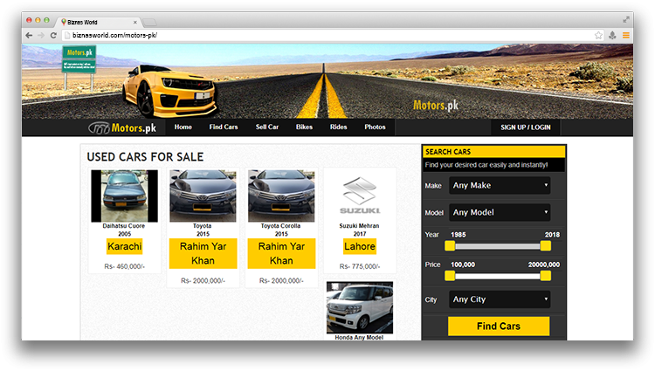This screenshot has width=655, height=371.
Task: Expand the Make dropdown
Action: tap(500, 185)
